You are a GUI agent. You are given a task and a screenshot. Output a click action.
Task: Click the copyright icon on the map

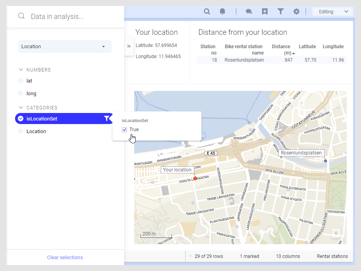coord(336,233)
